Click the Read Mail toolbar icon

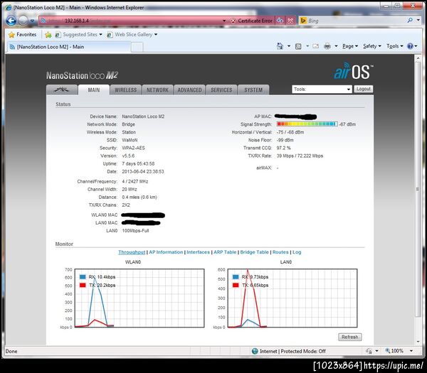pyautogui.click(x=315, y=46)
